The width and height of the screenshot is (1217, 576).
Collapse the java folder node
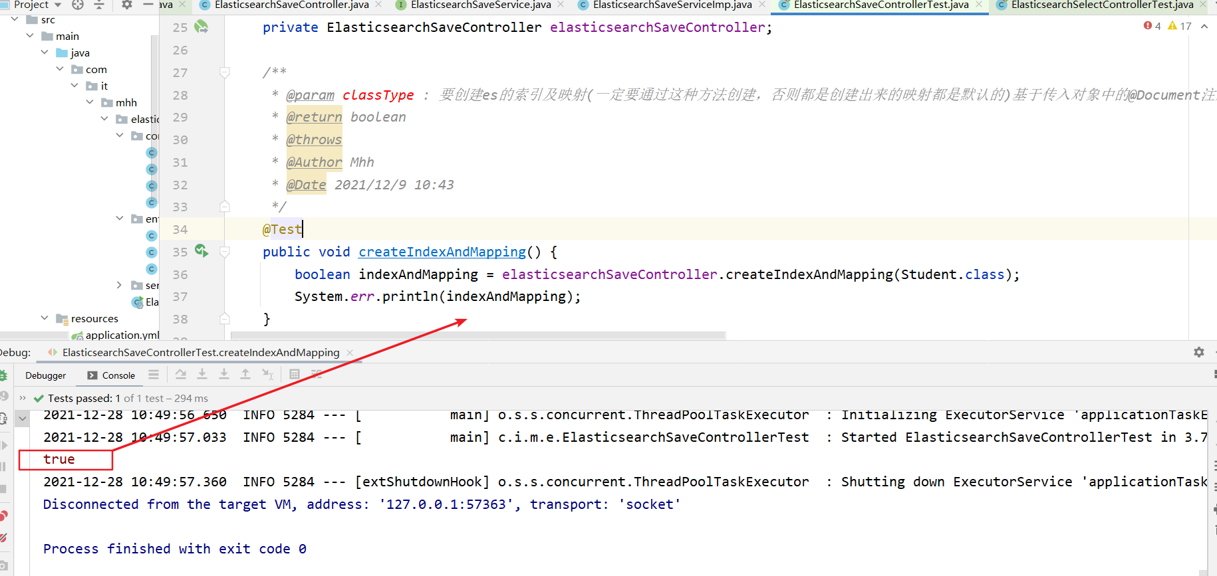tap(45, 52)
